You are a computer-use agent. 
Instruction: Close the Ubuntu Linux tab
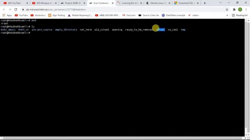click(x=170, y=3)
